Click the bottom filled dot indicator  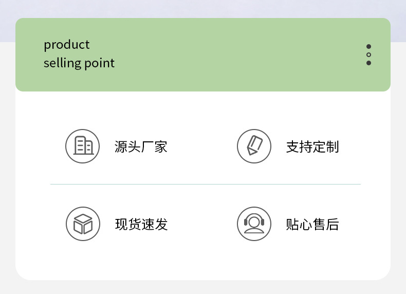point(368,63)
